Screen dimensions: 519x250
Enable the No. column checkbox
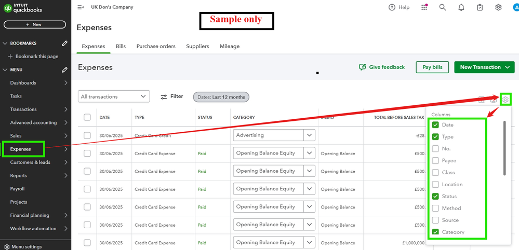point(435,149)
